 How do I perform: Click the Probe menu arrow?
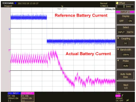tap(118, 60)
